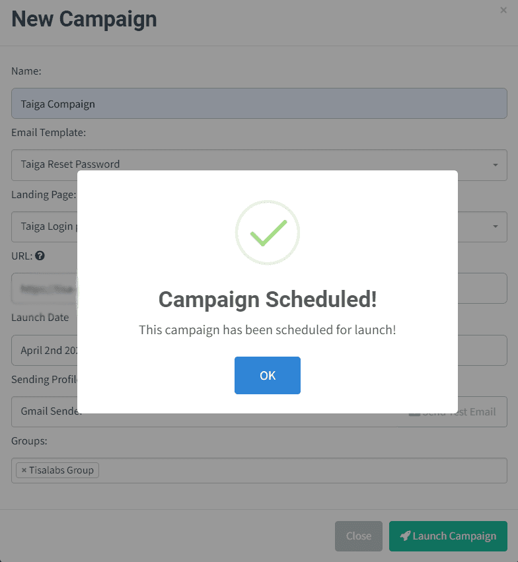Click the URL help question mark icon
The width and height of the screenshot is (518, 562).
(40, 256)
